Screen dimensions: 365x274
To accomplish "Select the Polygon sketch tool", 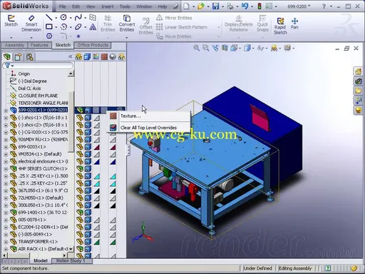I will [49, 36].
